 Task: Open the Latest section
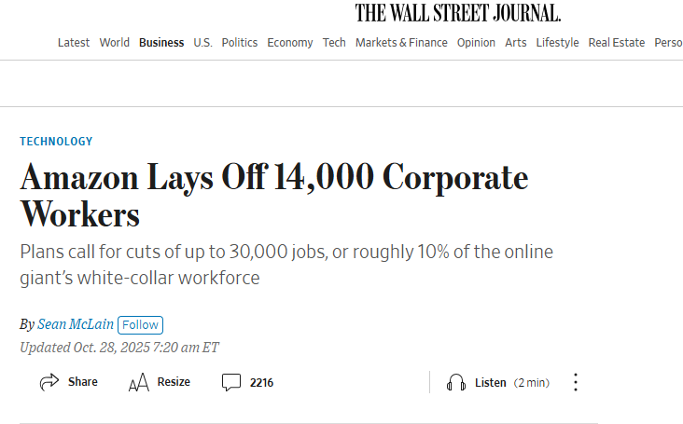[74, 43]
